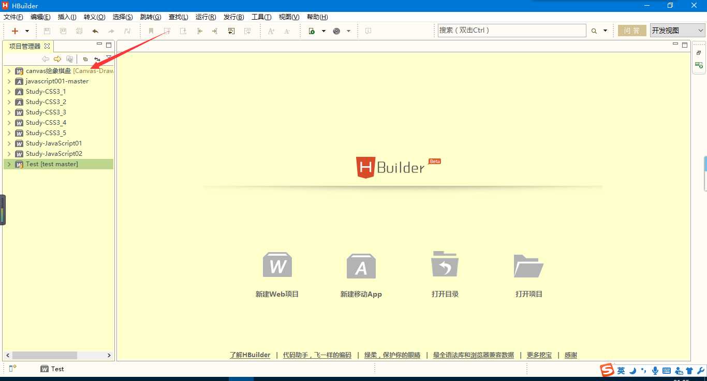The height and width of the screenshot is (381, 707).
Task: Click the run in browser icon
Action: point(312,31)
